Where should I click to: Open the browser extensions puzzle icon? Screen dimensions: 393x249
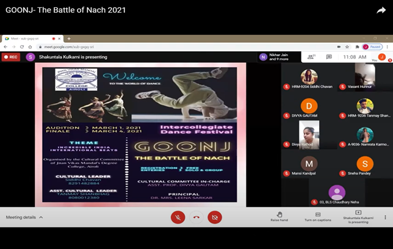click(357, 47)
